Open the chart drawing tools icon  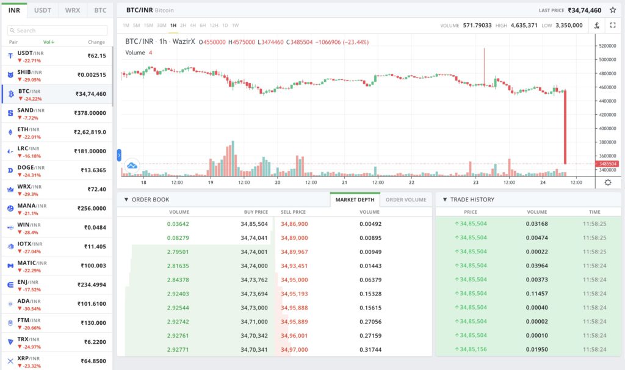597,26
